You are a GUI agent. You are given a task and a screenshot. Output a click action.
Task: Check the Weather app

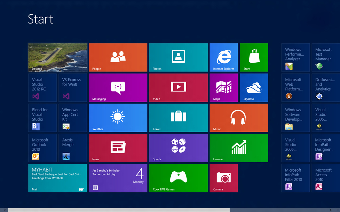[118, 118]
